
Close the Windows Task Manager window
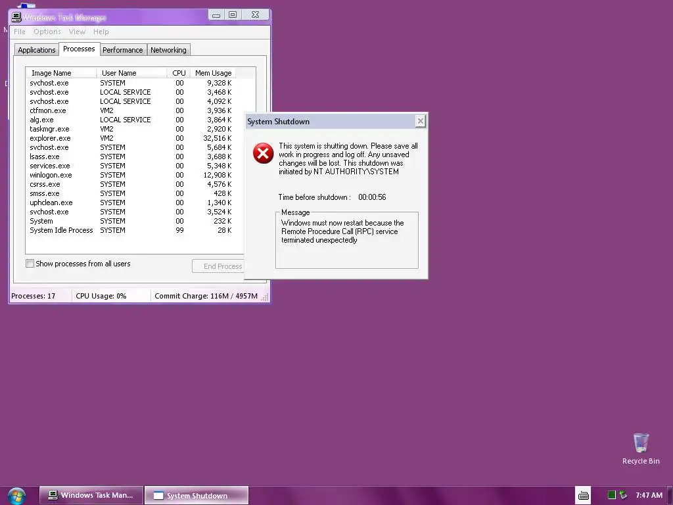(x=255, y=15)
